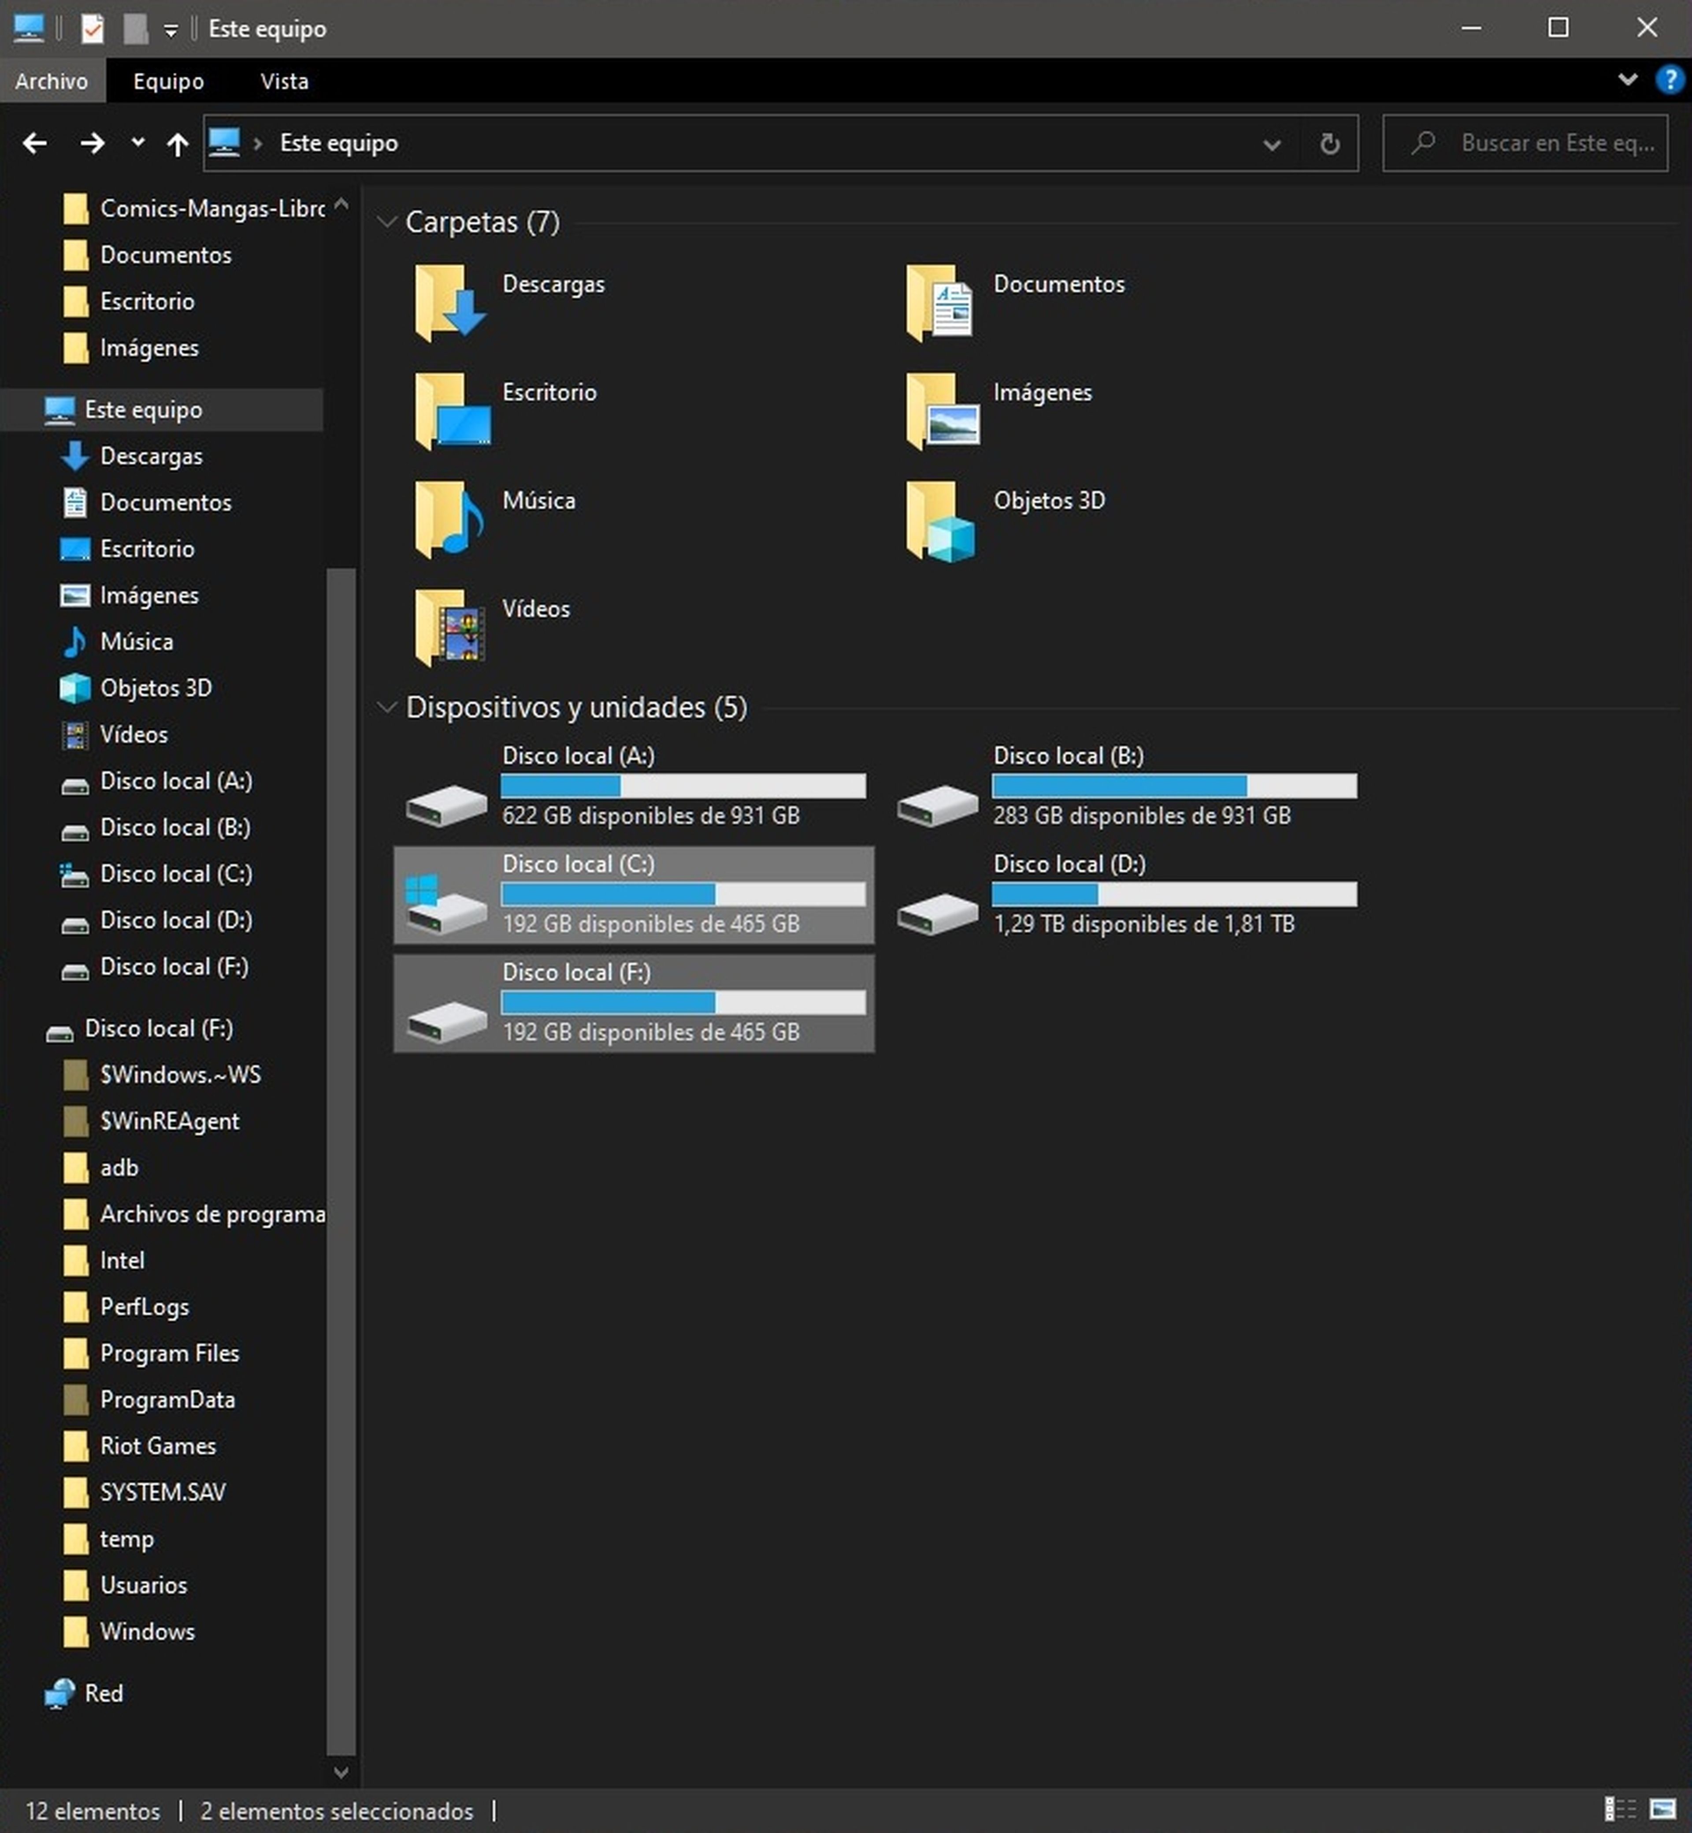Click the Up one level arrow
Viewport: 1692px width, 1833px height.
point(177,143)
